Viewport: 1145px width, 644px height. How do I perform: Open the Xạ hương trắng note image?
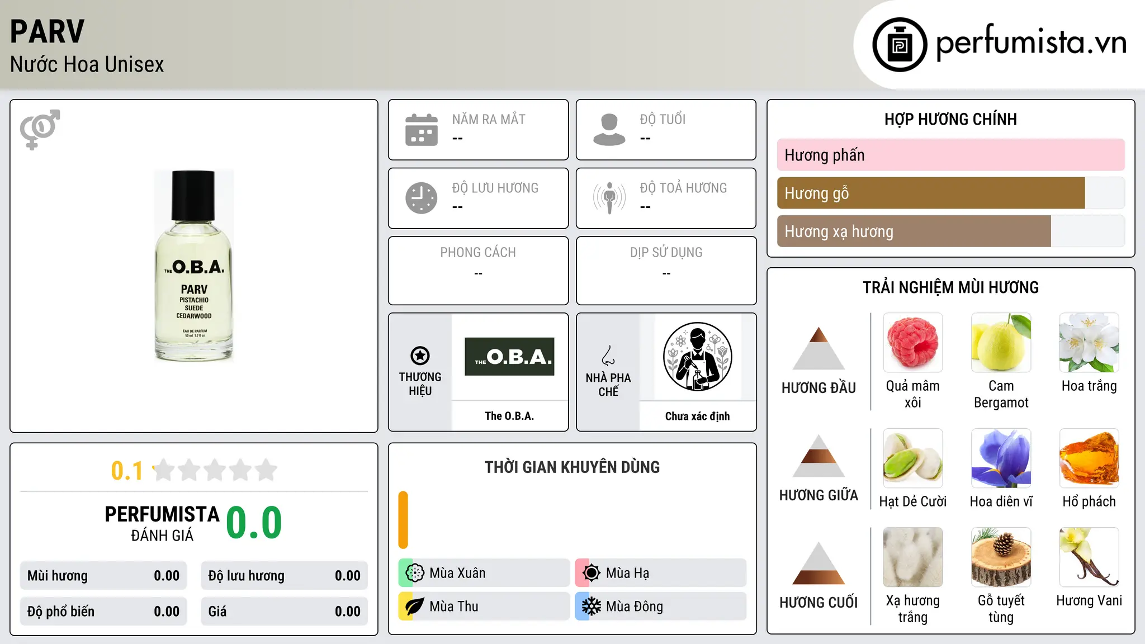tap(913, 557)
